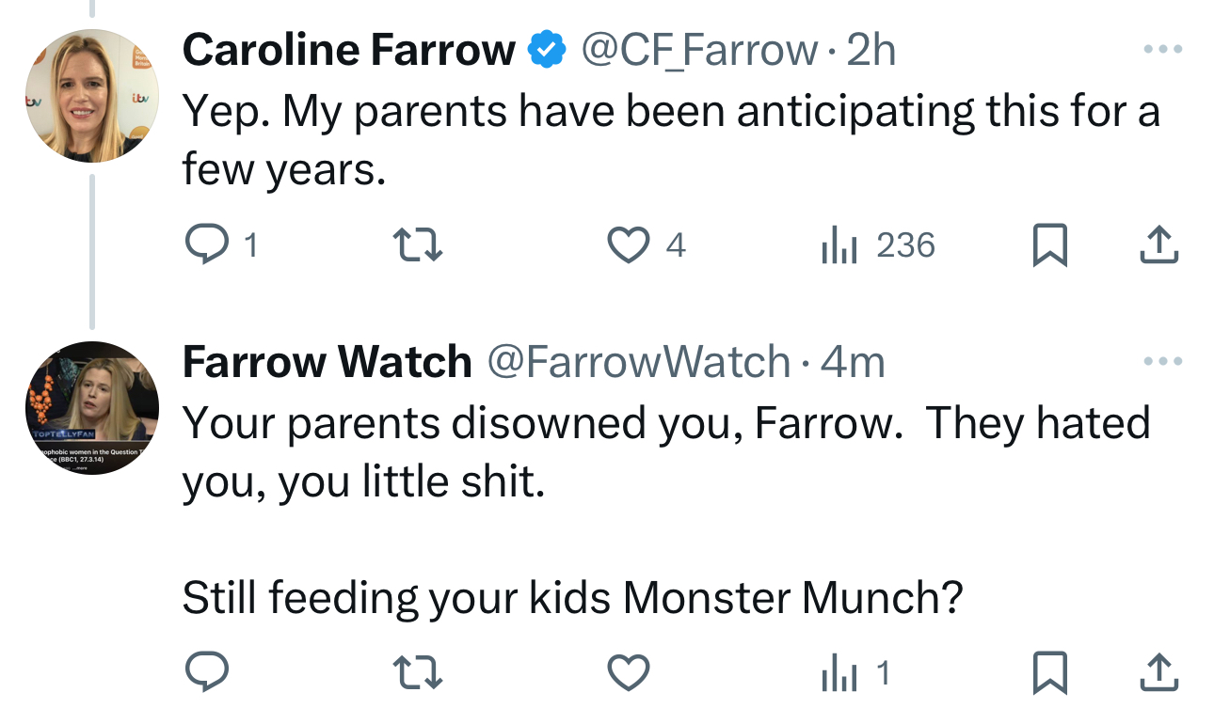The height and width of the screenshot is (724, 1214).
Task: Open Caroline Farrow's profile name link
Action: pos(348,50)
